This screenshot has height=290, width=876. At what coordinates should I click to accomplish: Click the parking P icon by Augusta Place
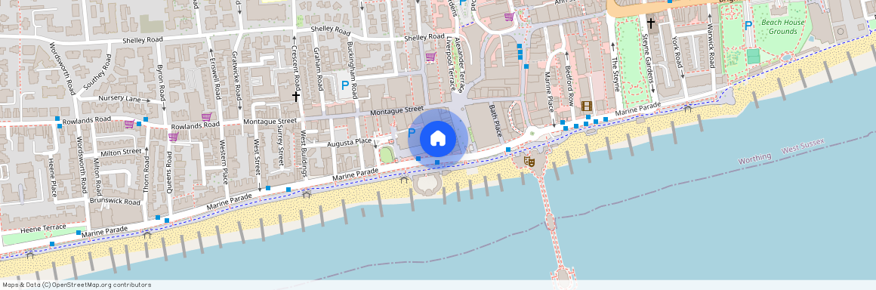(412, 133)
